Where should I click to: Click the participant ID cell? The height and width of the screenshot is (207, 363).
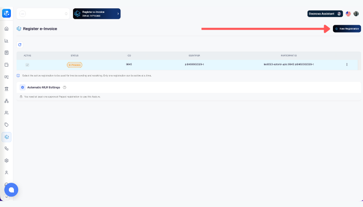pos(289,65)
